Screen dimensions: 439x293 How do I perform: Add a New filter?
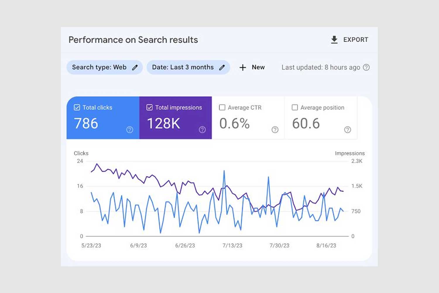click(252, 67)
